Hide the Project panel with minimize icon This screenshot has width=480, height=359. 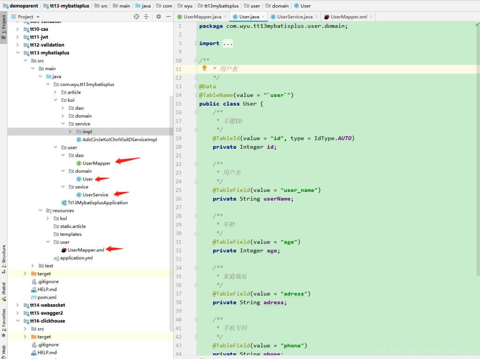pyautogui.click(x=168, y=16)
